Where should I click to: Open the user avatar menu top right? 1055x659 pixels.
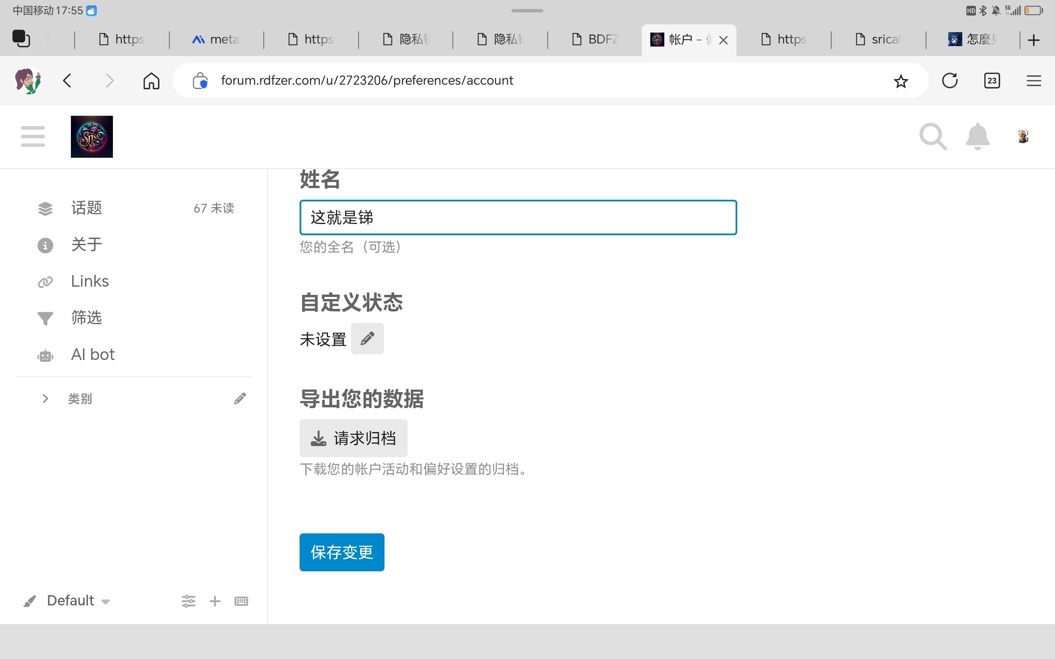[x=1023, y=136]
